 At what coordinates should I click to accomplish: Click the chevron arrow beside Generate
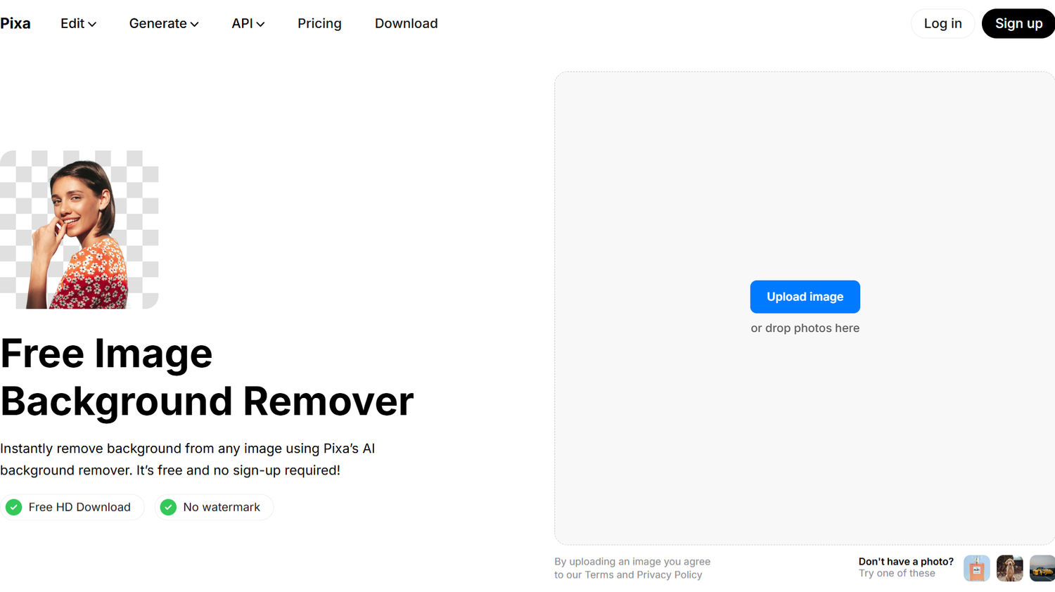(195, 25)
